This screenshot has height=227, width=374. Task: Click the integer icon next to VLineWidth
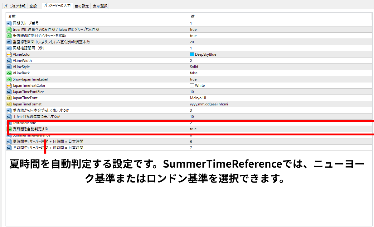click(x=9, y=61)
